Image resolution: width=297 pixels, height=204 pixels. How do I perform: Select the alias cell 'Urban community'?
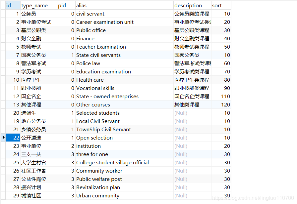coord(124,195)
